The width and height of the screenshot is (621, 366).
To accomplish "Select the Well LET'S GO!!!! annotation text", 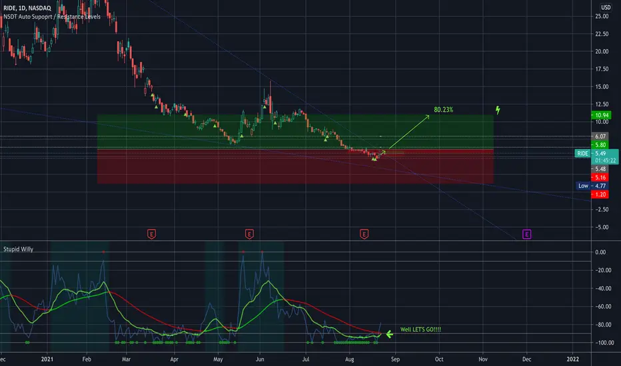I will pyautogui.click(x=420, y=329).
